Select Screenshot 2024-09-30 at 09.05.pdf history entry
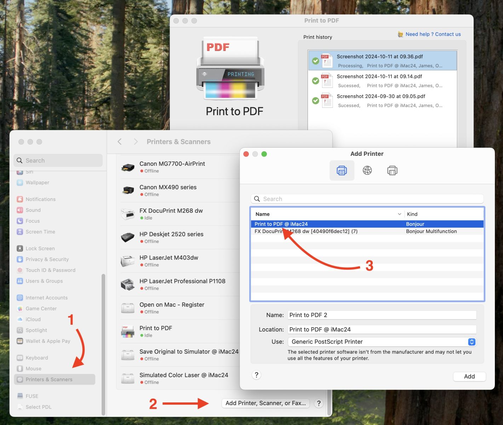This screenshot has width=503, height=425. pyautogui.click(x=382, y=101)
